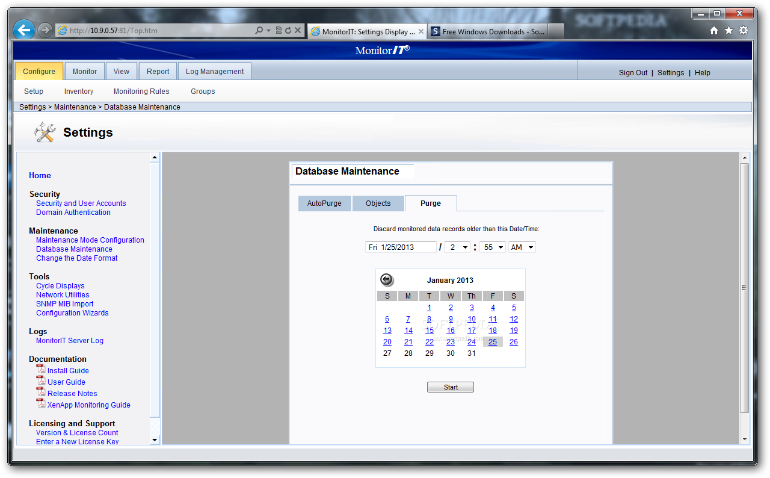Open SNMP MIB Import link

pos(64,304)
